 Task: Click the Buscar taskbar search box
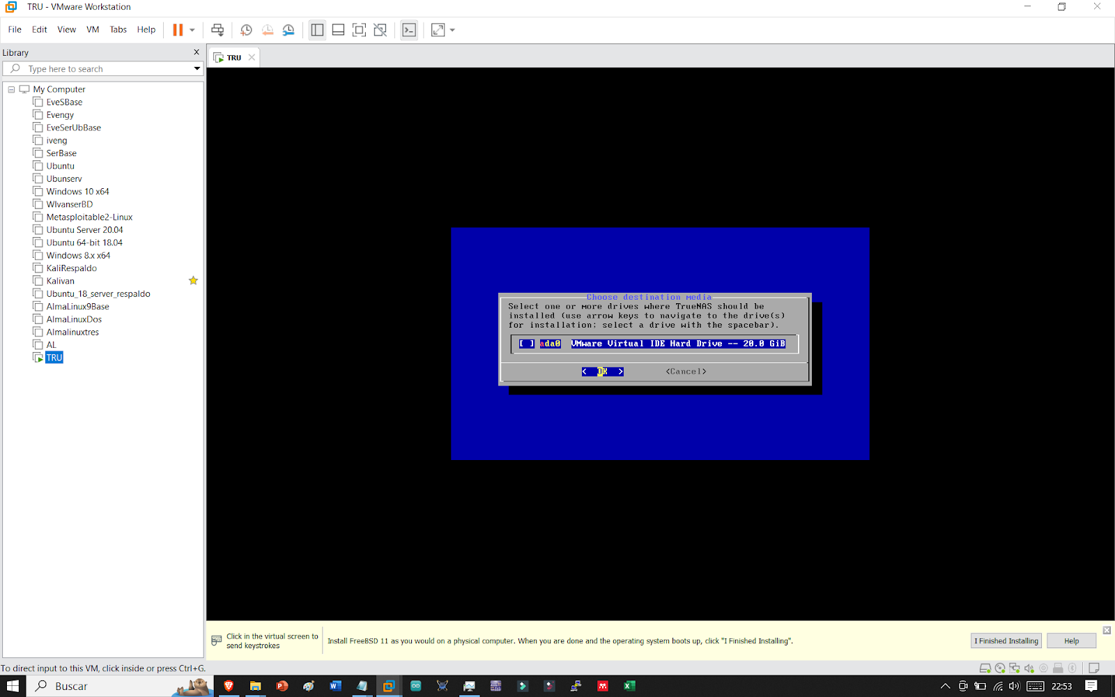pyautogui.click(x=118, y=686)
